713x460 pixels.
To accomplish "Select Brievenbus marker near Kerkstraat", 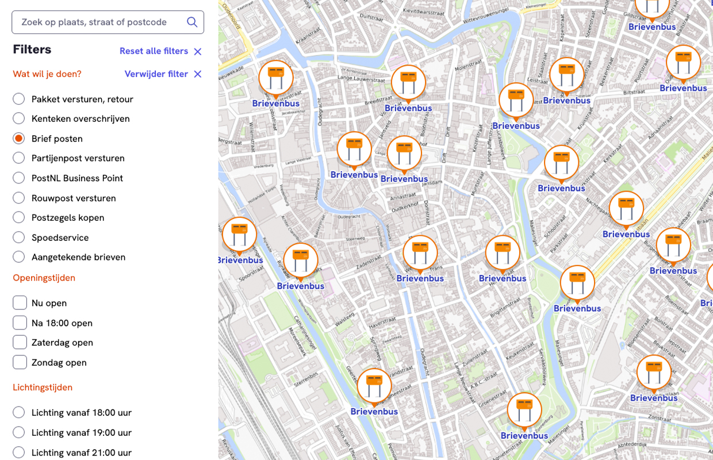I will click(x=562, y=163).
